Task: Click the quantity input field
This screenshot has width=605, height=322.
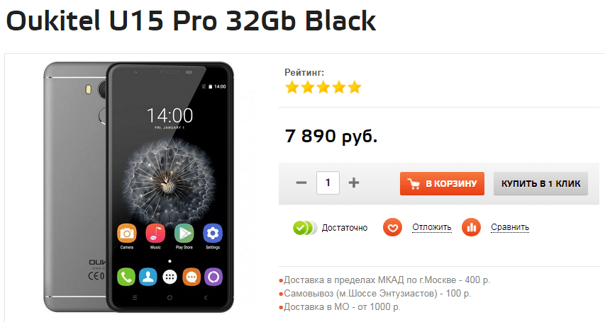Action: pyautogui.click(x=328, y=183)
